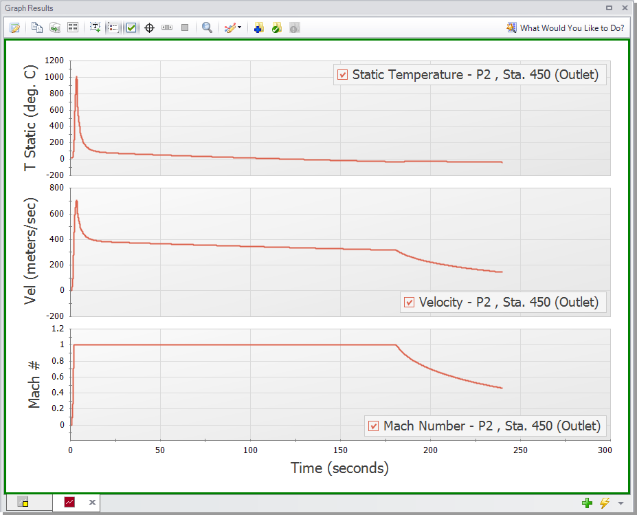Open the graph notes editor icon
The image size is (637, 515).
(14, 28)
